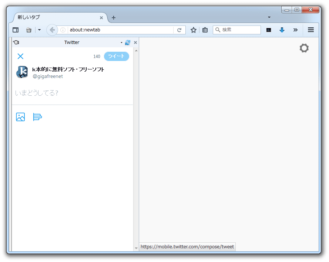The image size is (329, 262).
Task: Toggle the sidebar panel toolbar icon
Action: (16, 30)
